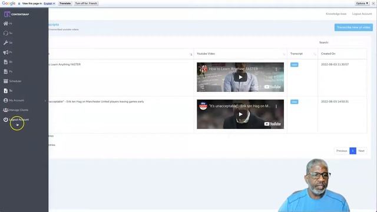
Task: Click the Logout power icon in sidebar
Action: click(x=6, y=120)
